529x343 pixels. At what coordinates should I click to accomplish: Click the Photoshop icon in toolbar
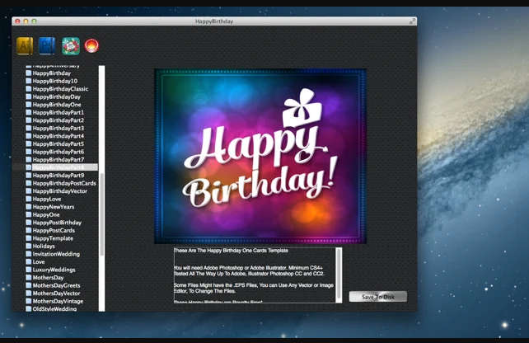coord(47,45)
